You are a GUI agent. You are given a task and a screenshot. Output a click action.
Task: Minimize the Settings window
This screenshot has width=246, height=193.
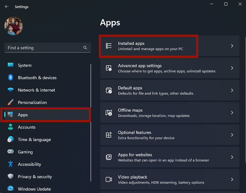pos(212,4)
